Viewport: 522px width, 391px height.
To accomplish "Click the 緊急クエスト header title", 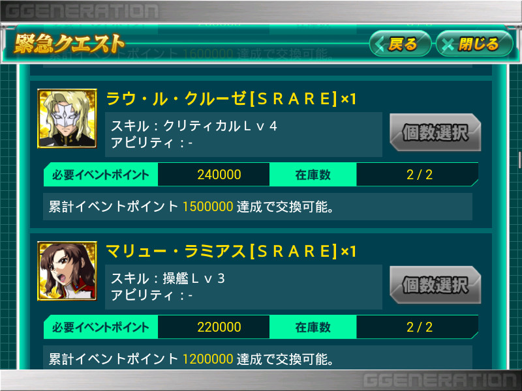I will click(69, 44).
